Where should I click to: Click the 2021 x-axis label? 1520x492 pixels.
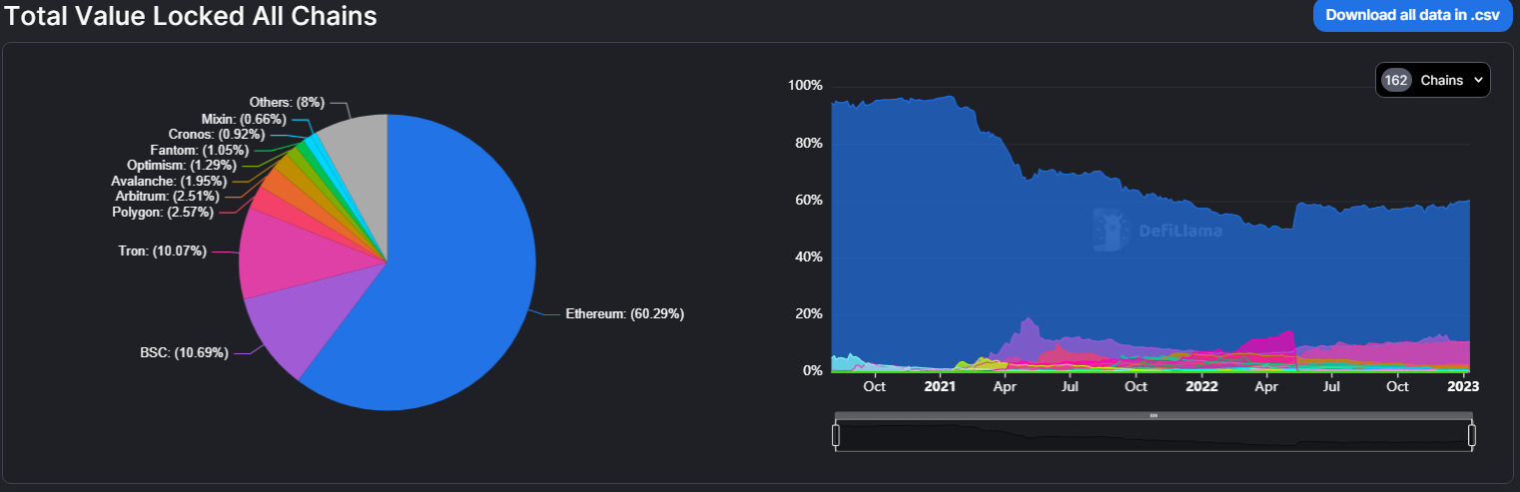[x=940, y=385]
